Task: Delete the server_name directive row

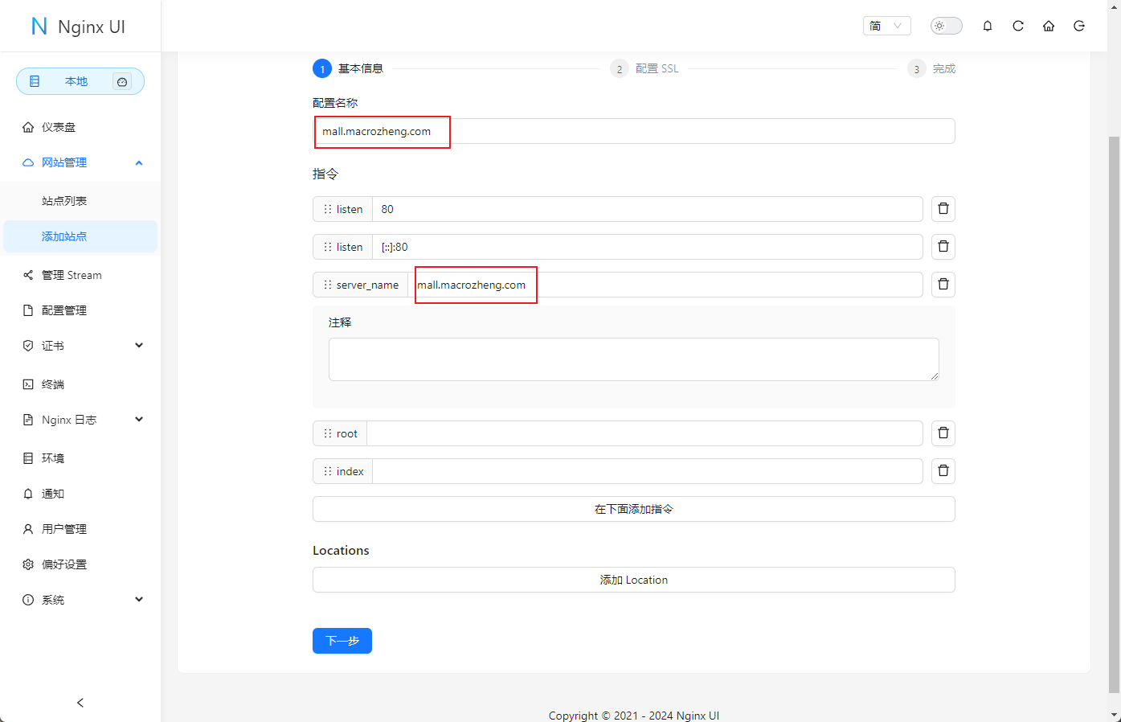Action: coord(943,285)
